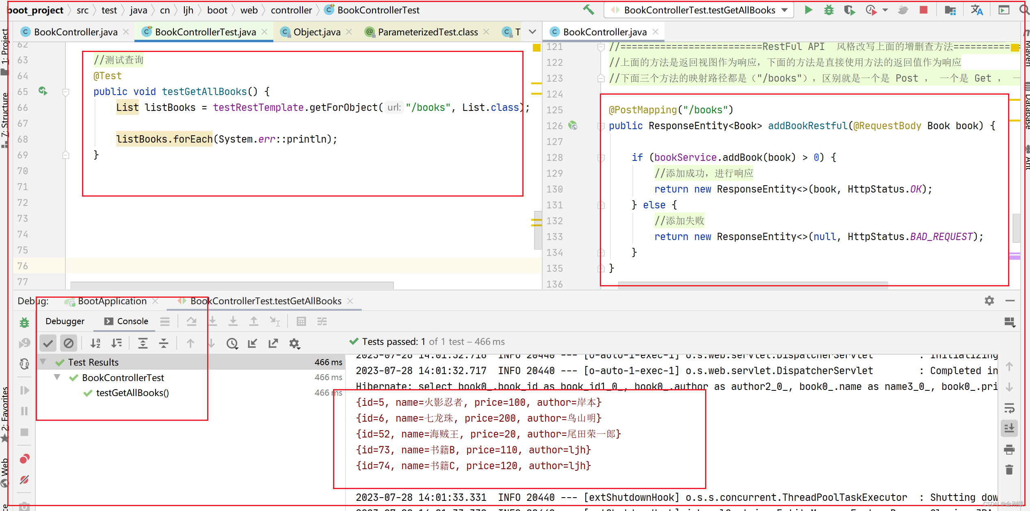Run with coverage using the shield icon
The image size is (1030, 511).
pos(849,10)
